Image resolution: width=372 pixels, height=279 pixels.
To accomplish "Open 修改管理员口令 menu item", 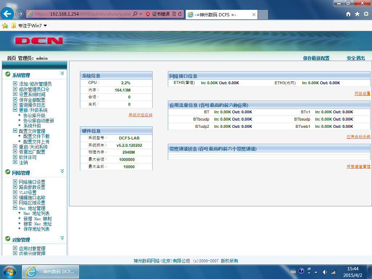I will pyautogui.click(x=34, y=89).
